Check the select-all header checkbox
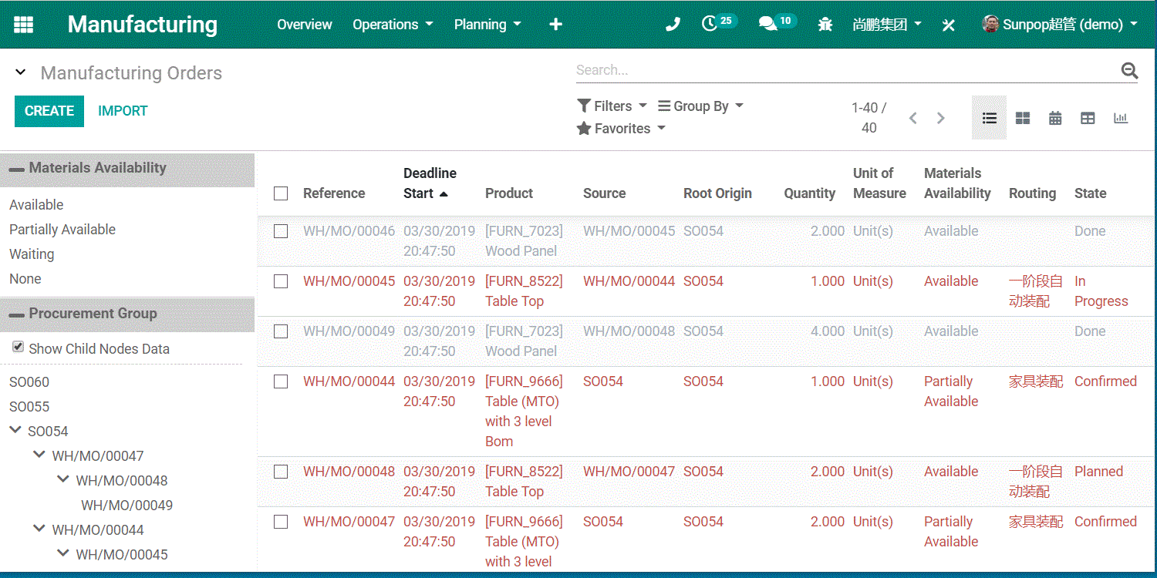The height and width of the screenshot is (578, 1157). coord(281,193)
